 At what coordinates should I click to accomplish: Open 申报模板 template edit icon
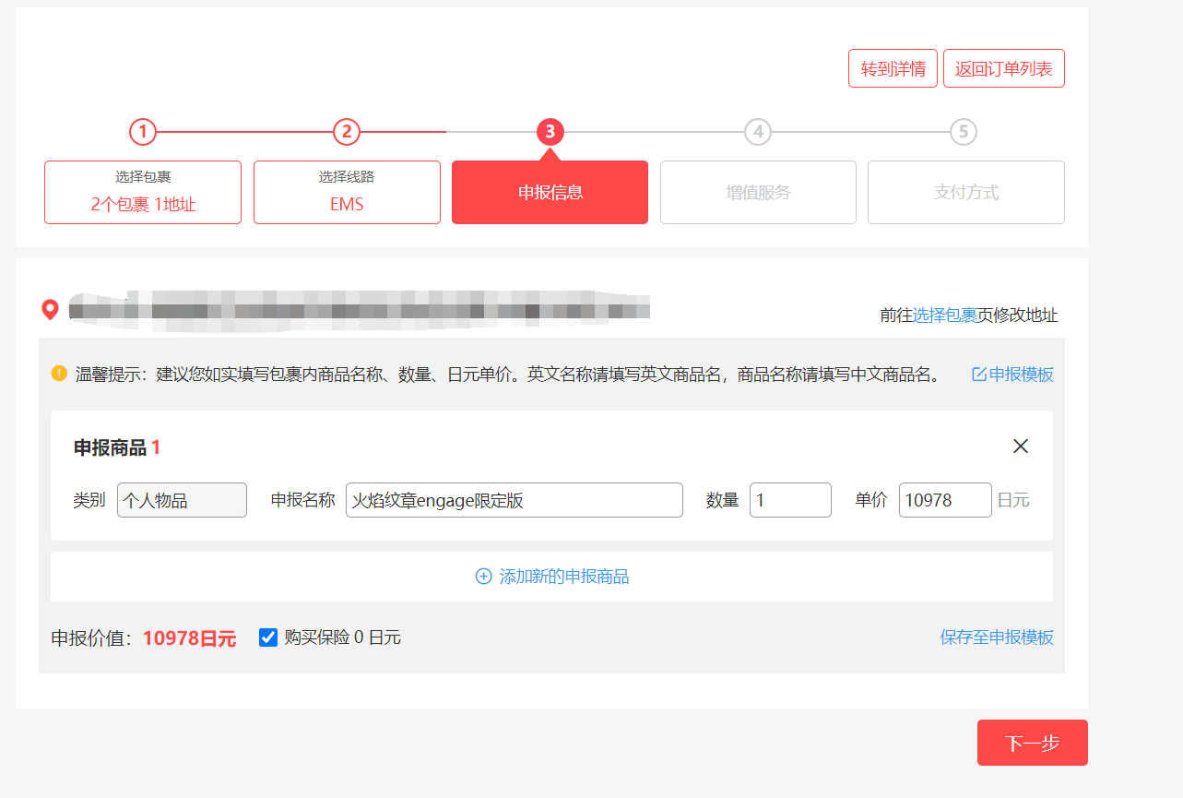coord(979,375)
